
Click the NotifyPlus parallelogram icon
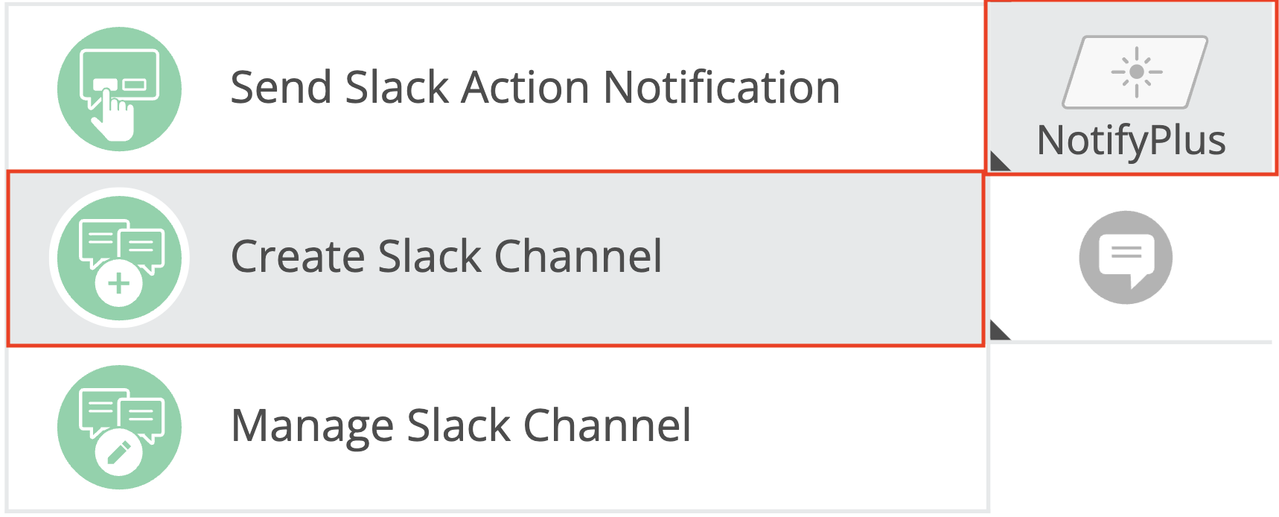(1135, 72)
